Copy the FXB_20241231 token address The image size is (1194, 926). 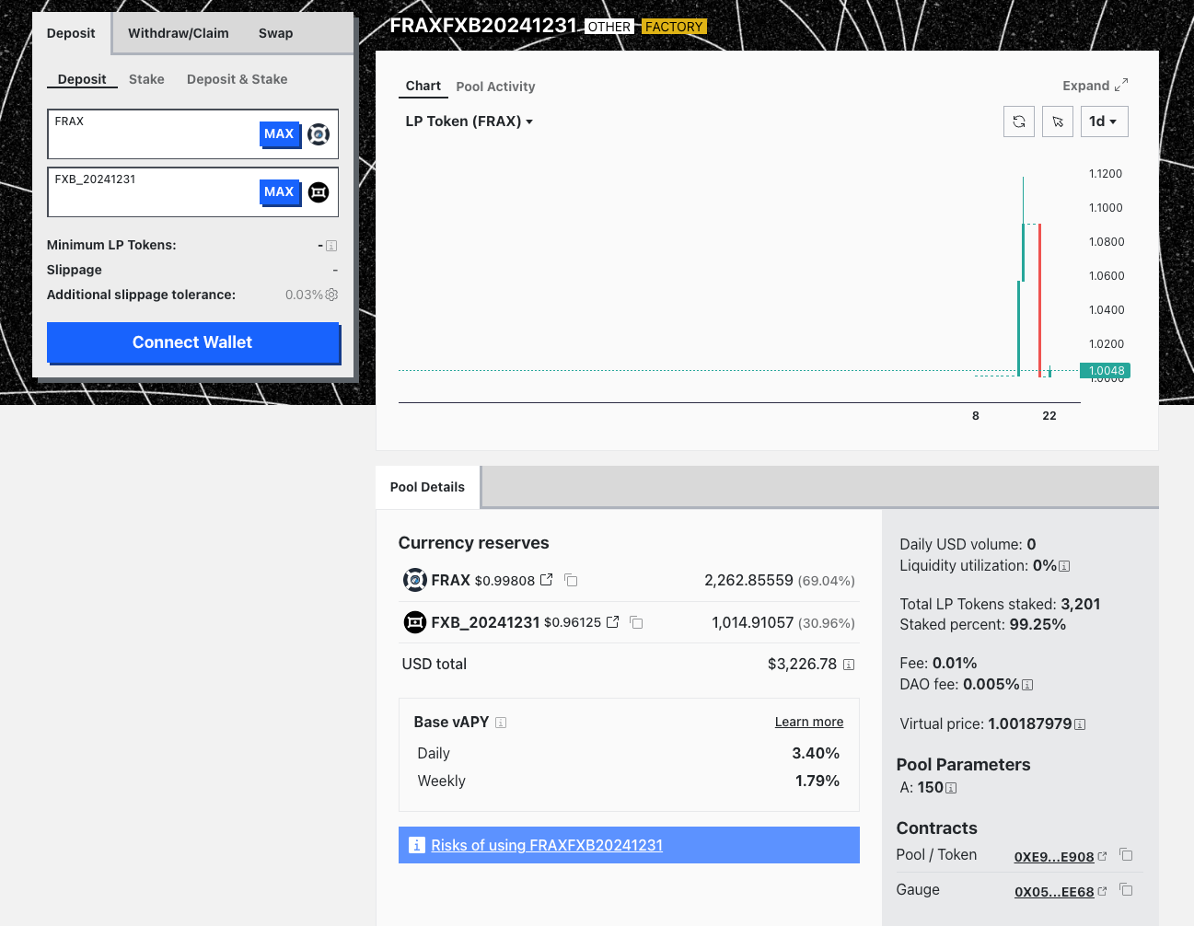636,622
